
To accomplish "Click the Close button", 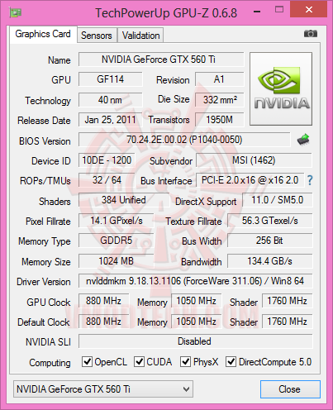I will point(290,389).
